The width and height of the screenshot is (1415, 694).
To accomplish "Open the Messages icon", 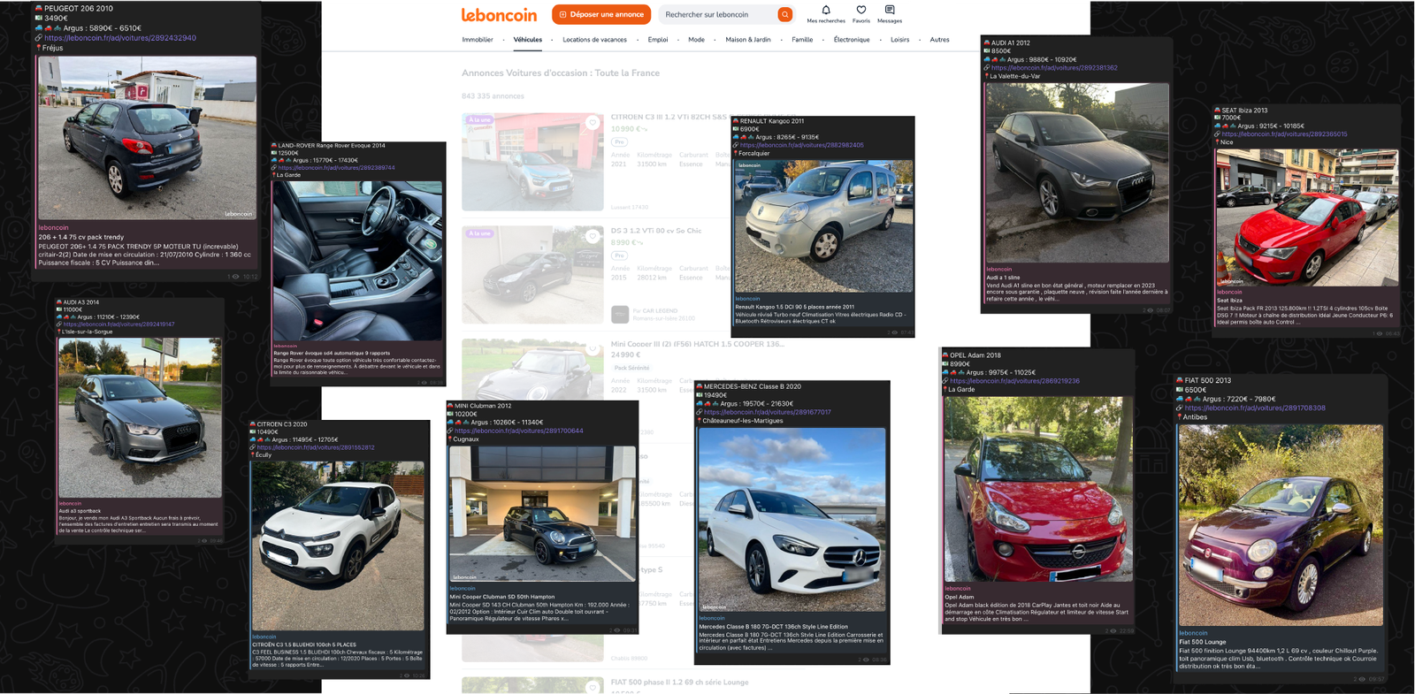I will point(890,10).
